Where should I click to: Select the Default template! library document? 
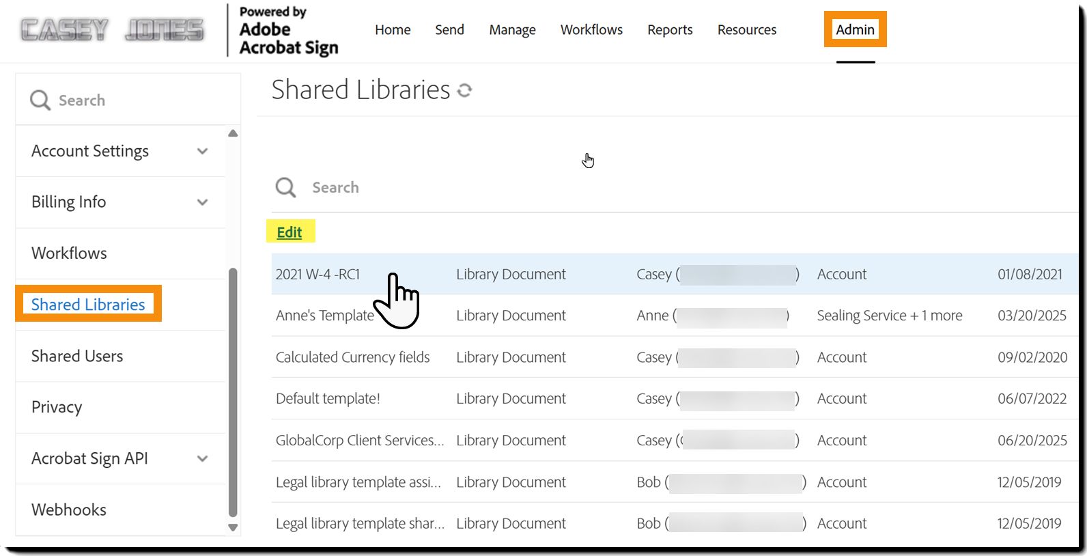point(328,398)
